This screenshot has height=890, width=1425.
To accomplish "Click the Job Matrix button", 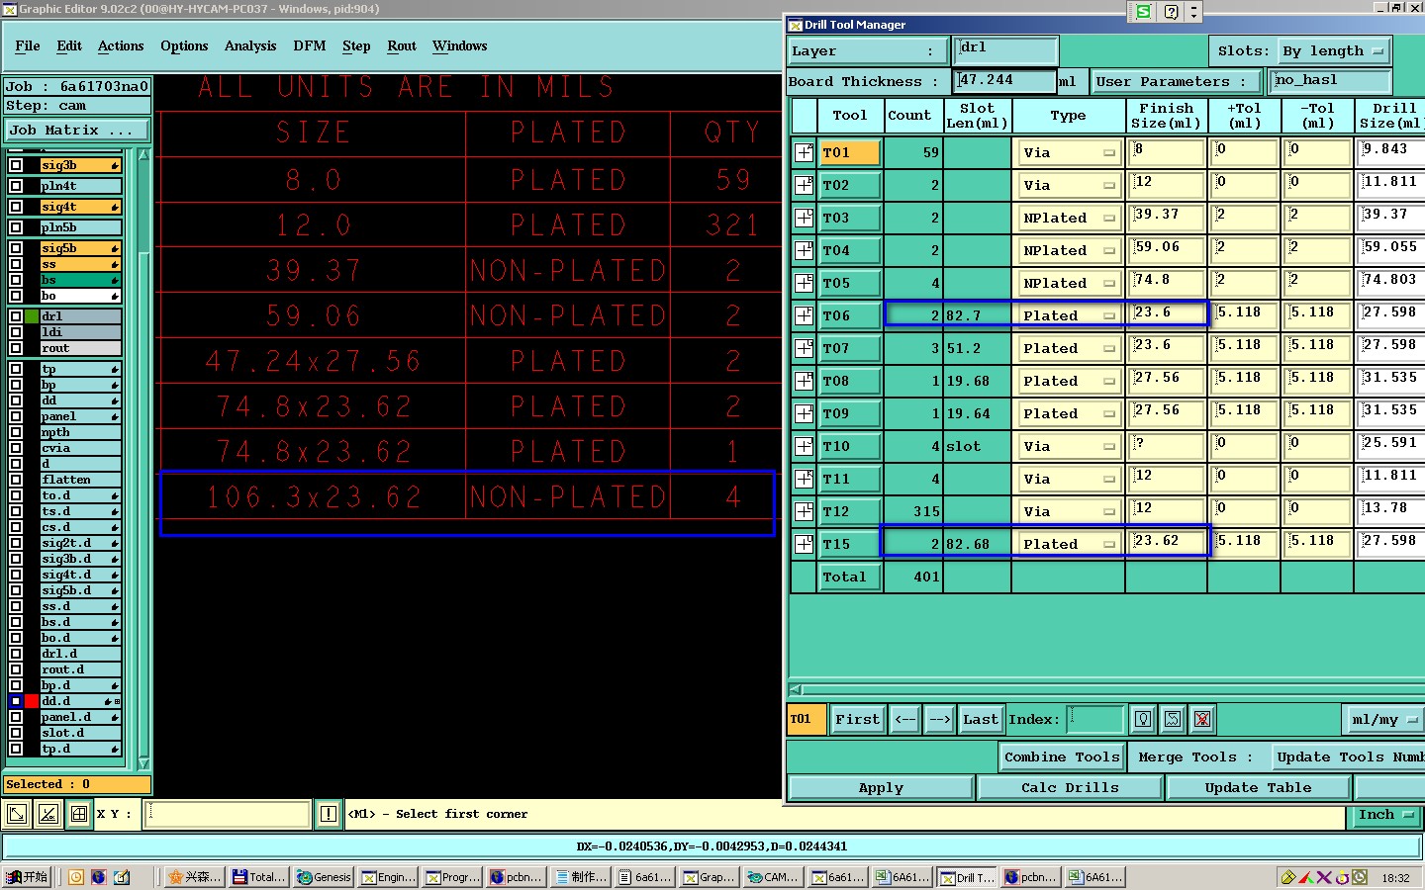I will [x=77, y=130].
